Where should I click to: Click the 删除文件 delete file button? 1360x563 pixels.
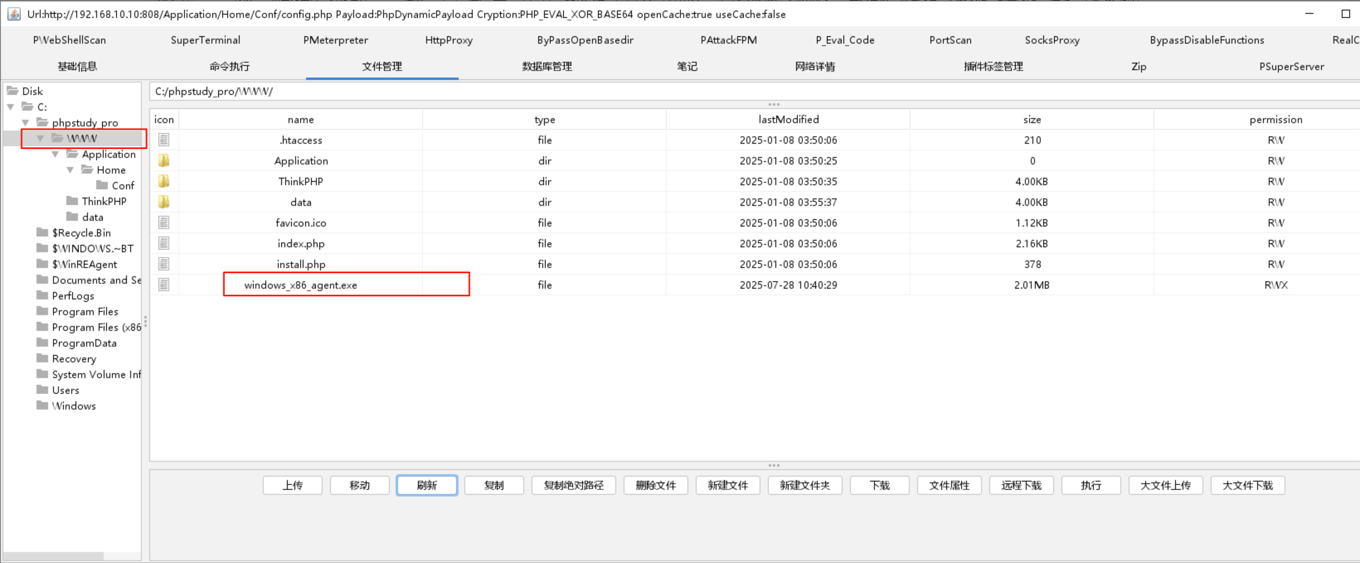[x=656, y=485]
